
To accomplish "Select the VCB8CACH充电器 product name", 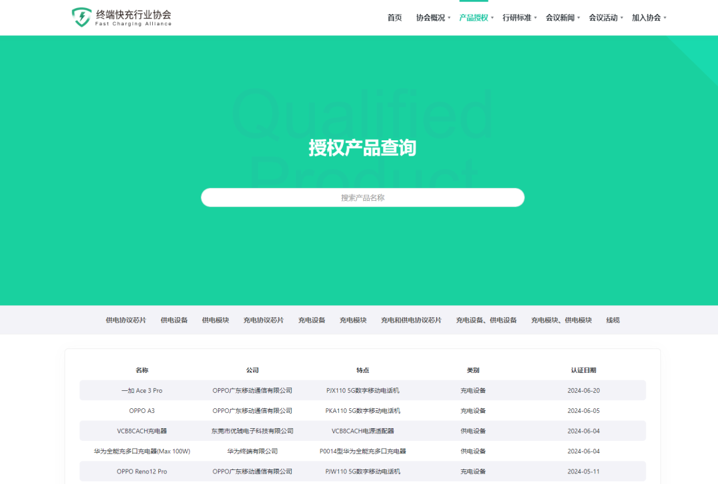I will tap(142, 431).
